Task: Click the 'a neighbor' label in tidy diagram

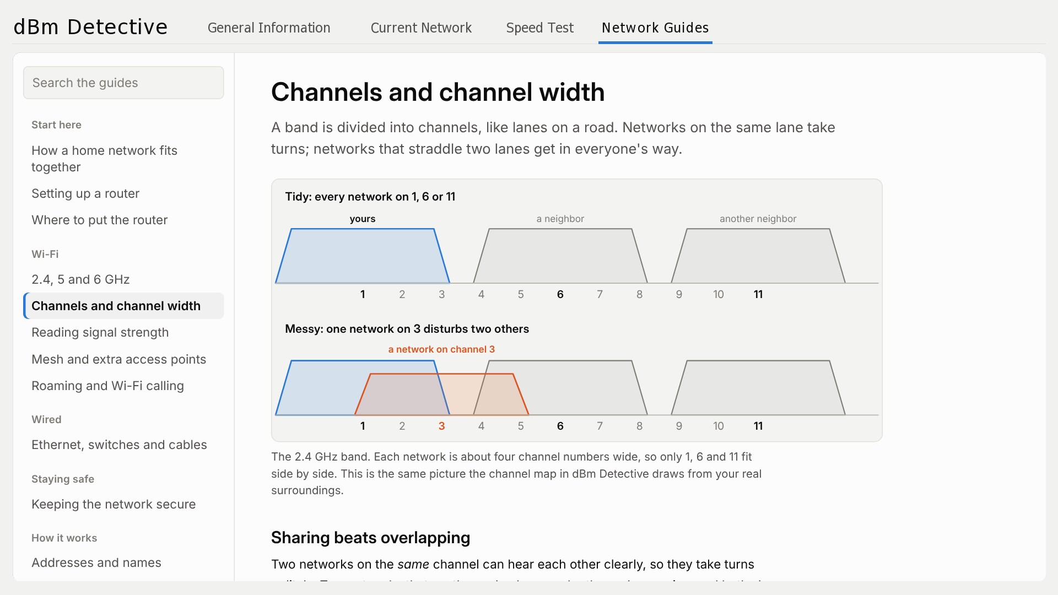Action: 560,219
